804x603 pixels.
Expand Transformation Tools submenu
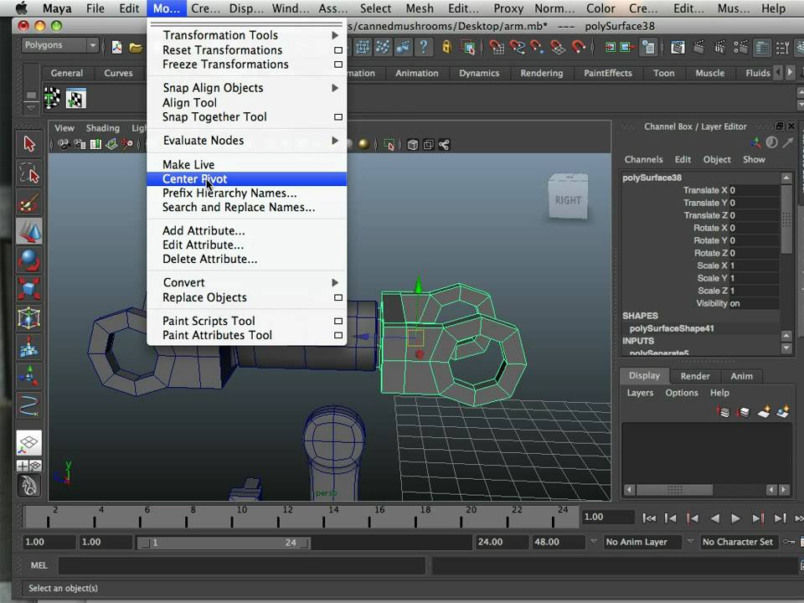coord(335,35)
